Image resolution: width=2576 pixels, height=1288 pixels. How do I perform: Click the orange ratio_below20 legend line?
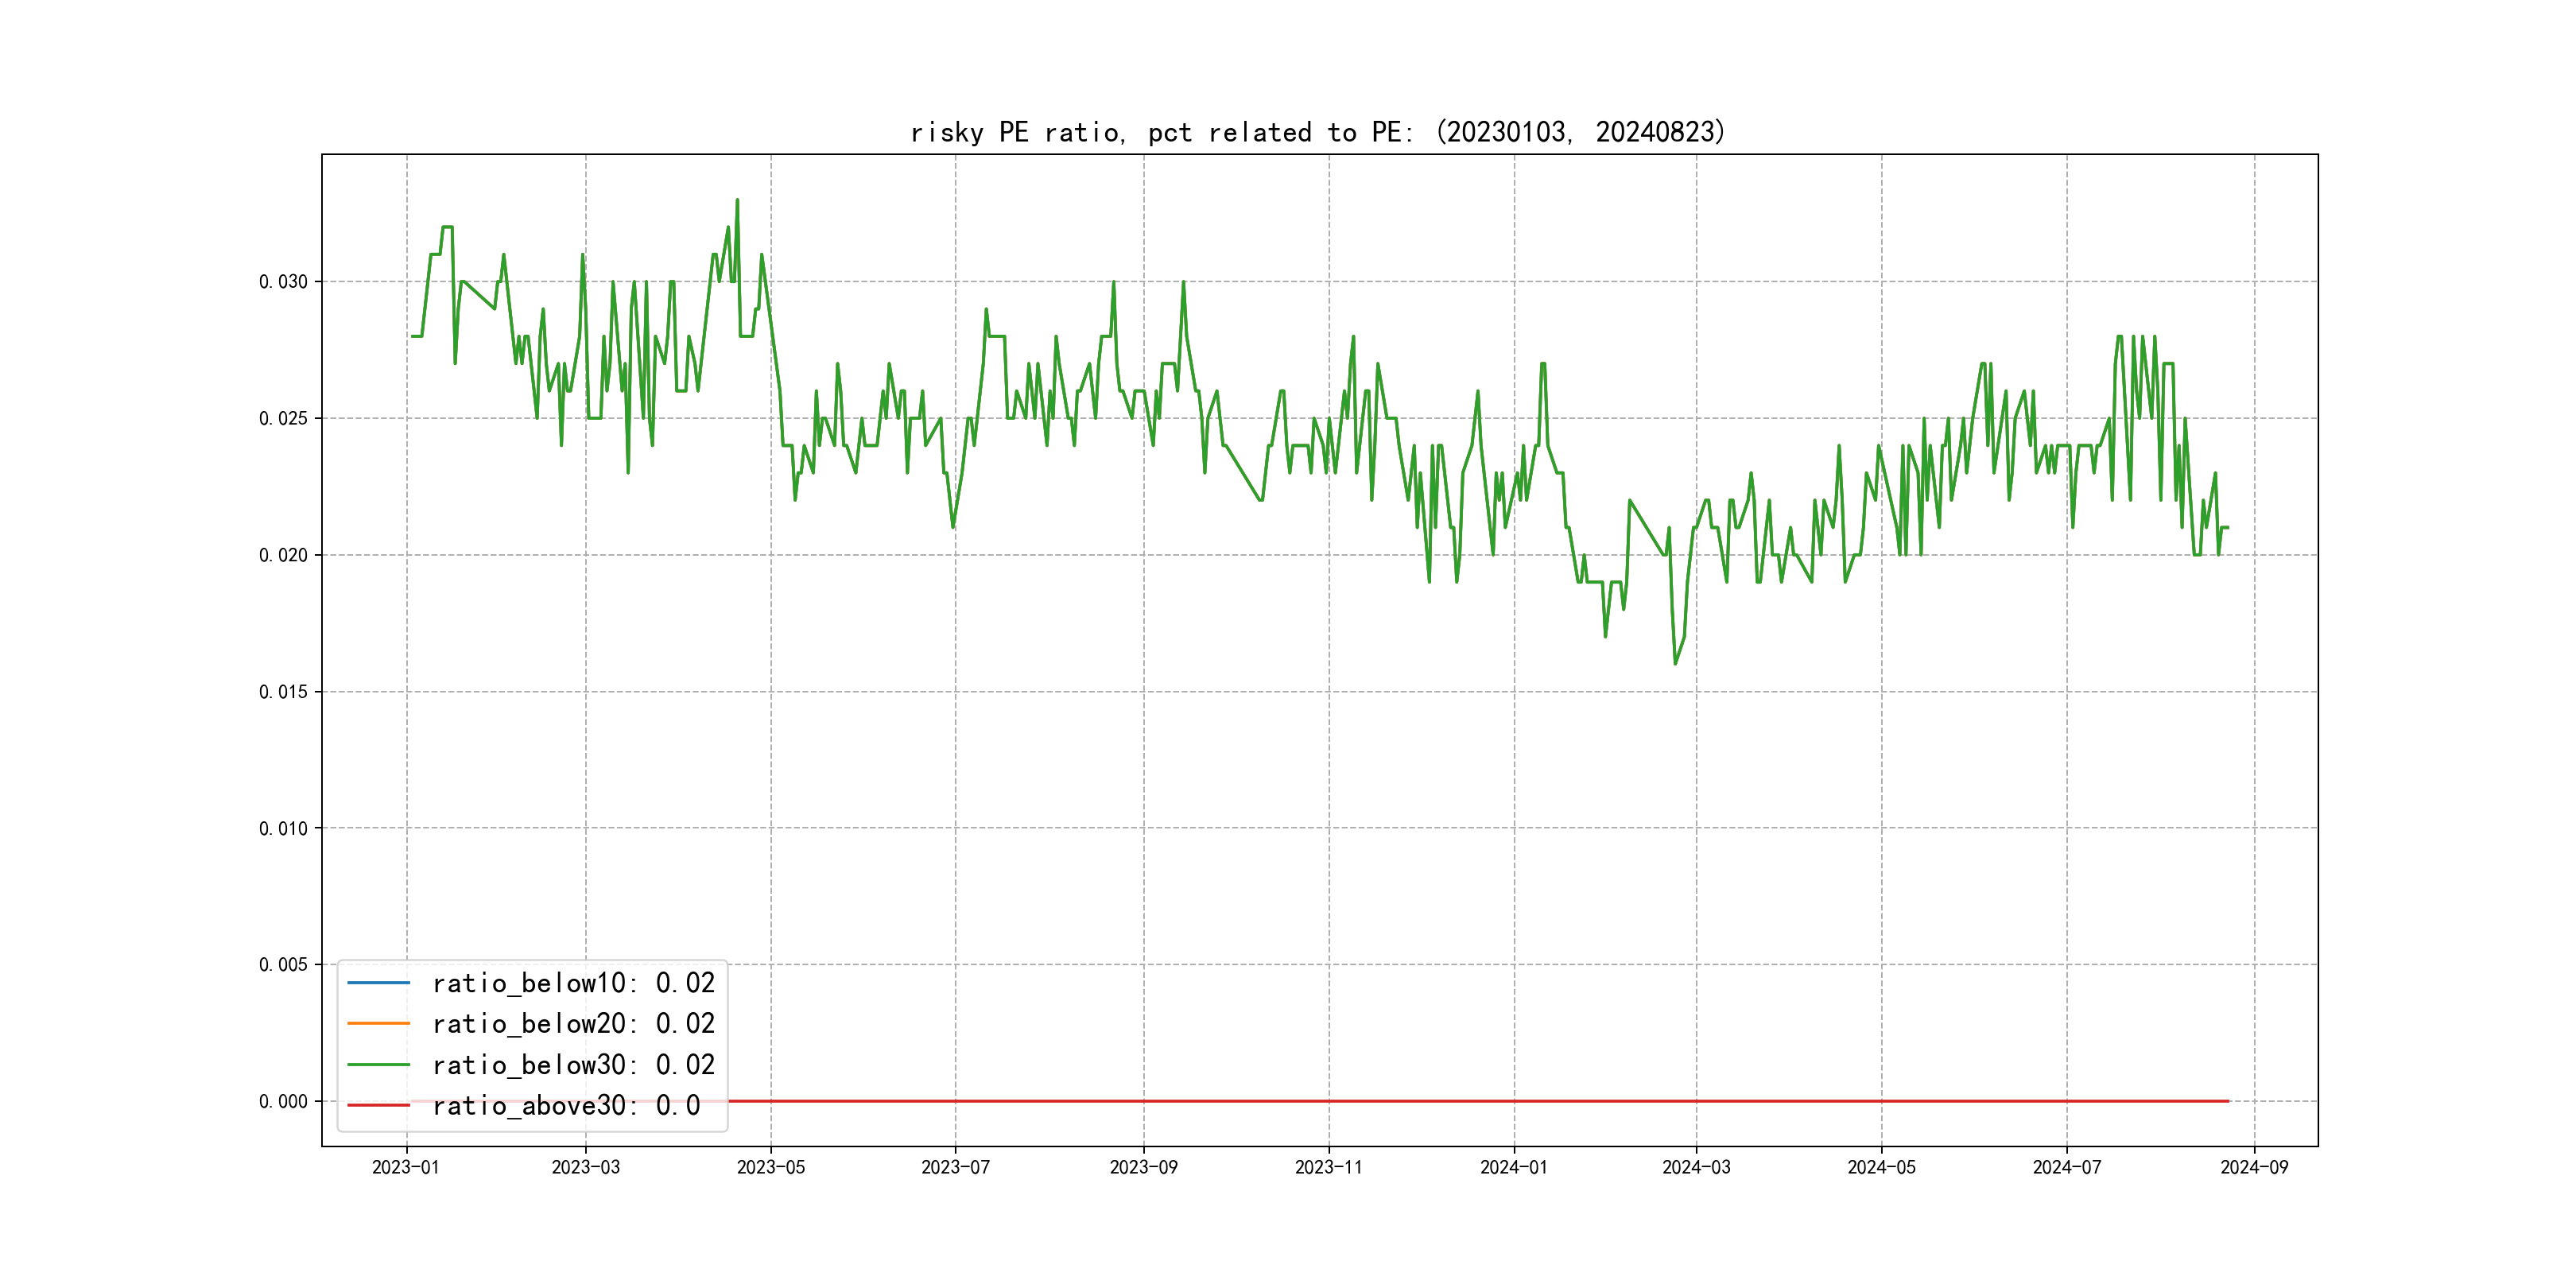point(378,1024)
